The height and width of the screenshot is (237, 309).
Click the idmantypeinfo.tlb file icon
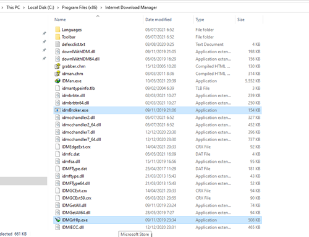(x=57, y=88)
